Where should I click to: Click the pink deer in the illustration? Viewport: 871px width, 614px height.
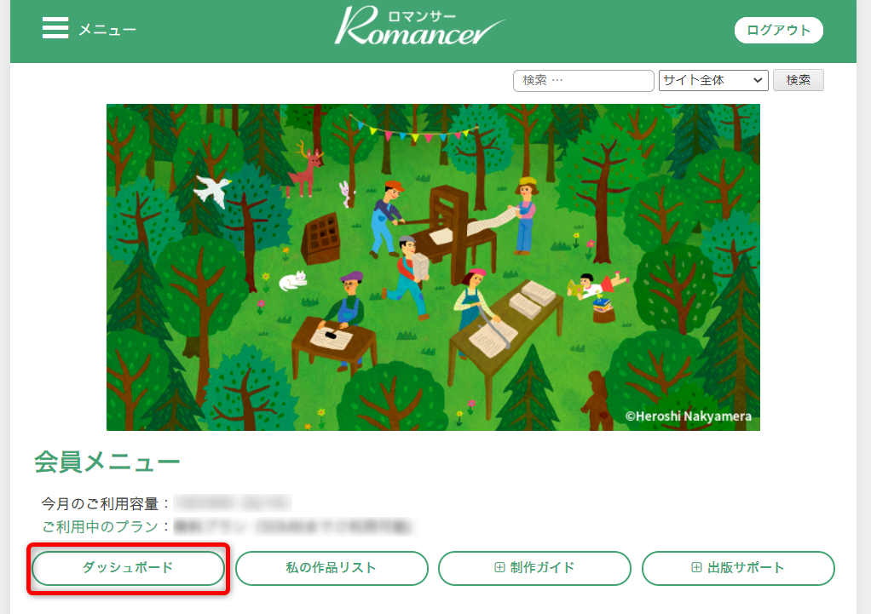point(307,170)
